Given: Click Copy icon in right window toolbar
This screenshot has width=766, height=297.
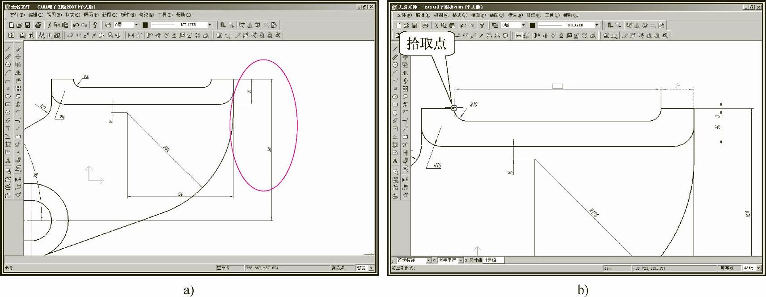Looking at the screenshot, I should (444, 25).
